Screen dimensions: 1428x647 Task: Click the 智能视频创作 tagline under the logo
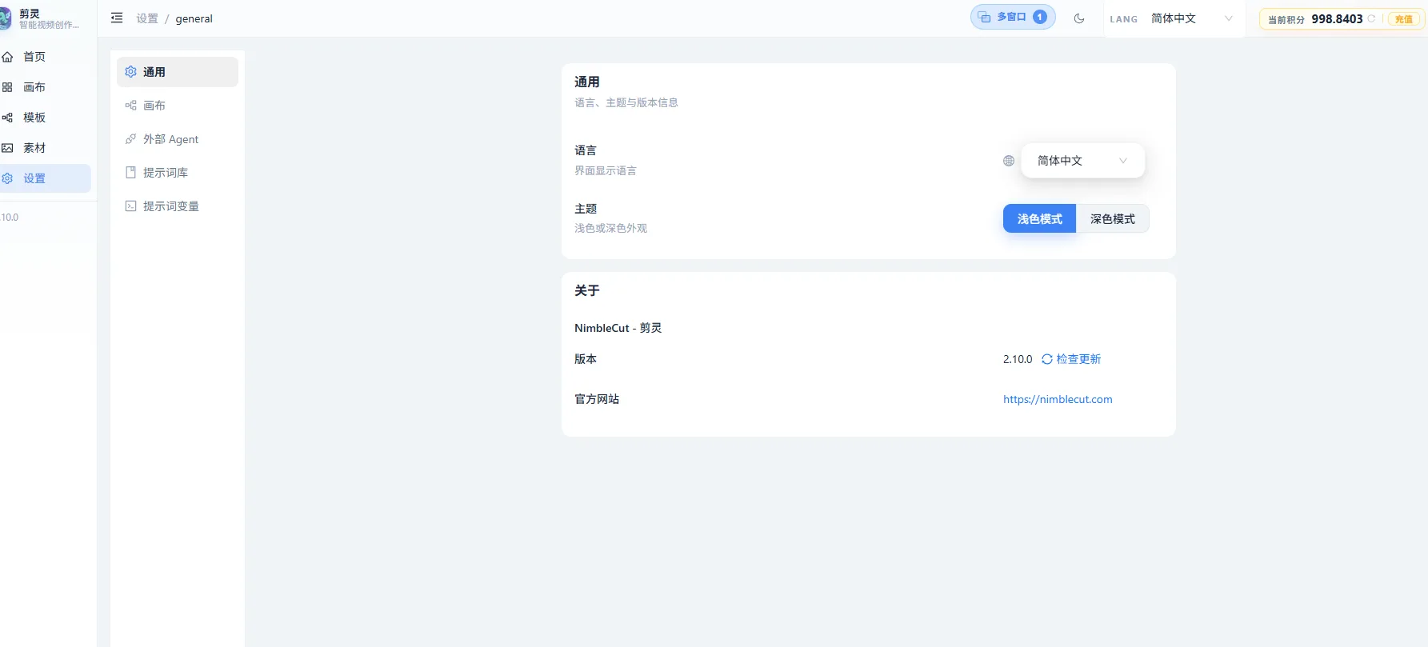coord(49,25)
